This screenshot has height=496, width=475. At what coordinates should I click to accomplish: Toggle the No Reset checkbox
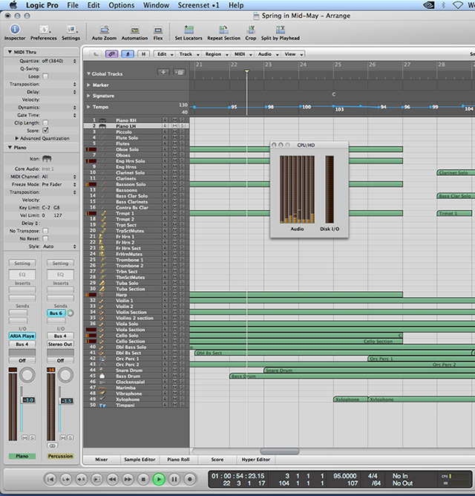[45, 238]
